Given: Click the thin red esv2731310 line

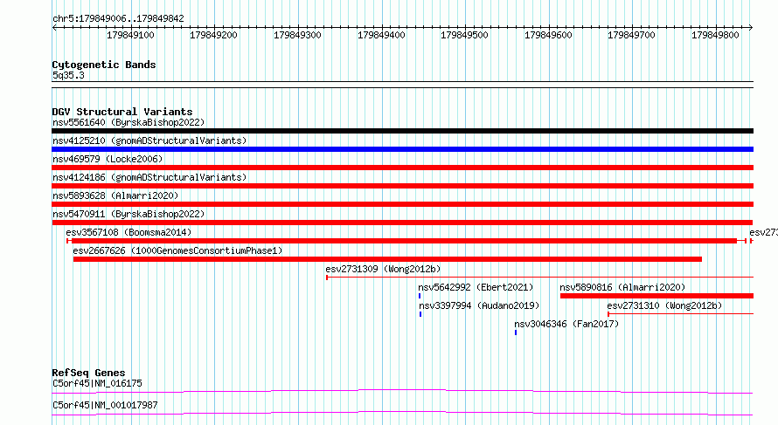Looking at the screenshot, I should pos(680,313).
